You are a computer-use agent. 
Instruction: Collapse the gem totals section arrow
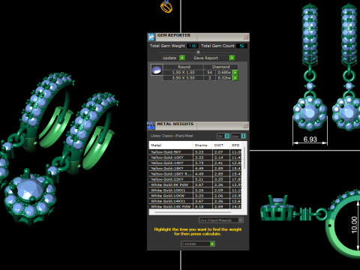[x=198, y=52]
